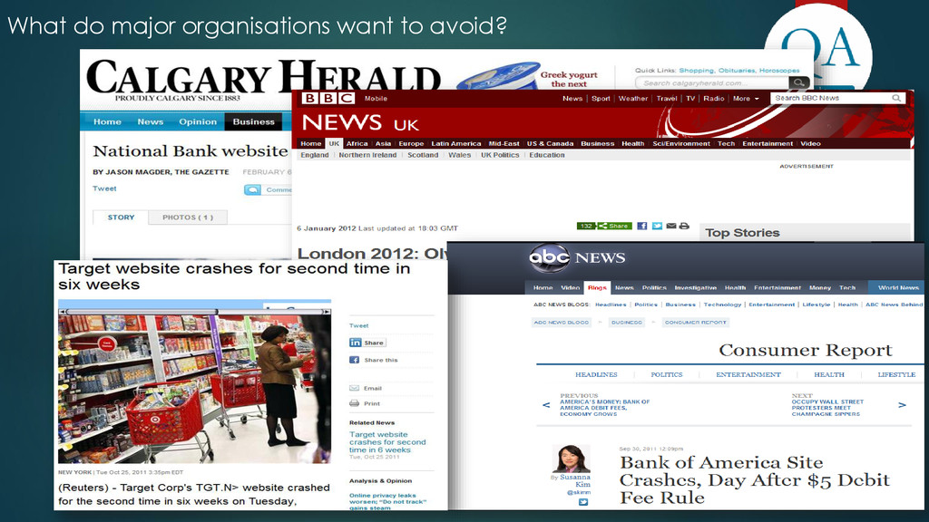This screenshot has width=929, height=522.
Task: Click the BBC News search magnifier icon
Action: tap(895, 98)
